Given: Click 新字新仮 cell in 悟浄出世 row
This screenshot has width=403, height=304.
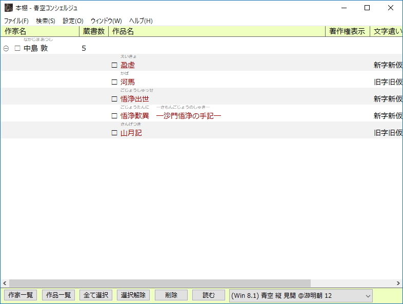Looking at the screenshot, I should coord(388,99).
